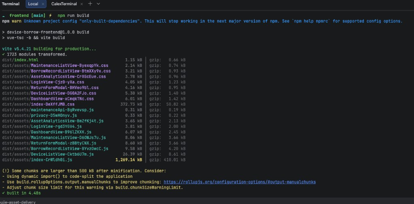
Task: Click AssetAnalyticsView-BmZfKj4t.js file name
Action: pos(67,121)
